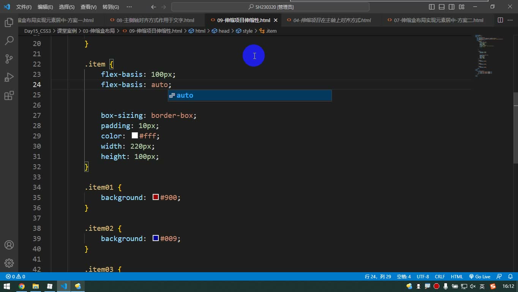Open notifications bell in status bar
The width and height of the screenshot is (518, 292).
[510, 276]
